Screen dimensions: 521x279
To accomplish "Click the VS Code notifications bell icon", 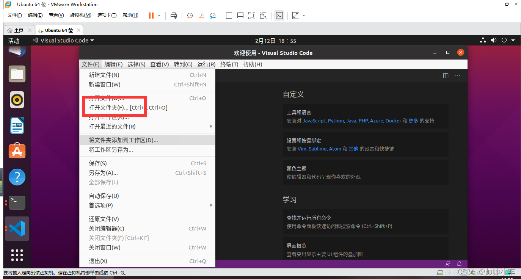I will (459, 263).
